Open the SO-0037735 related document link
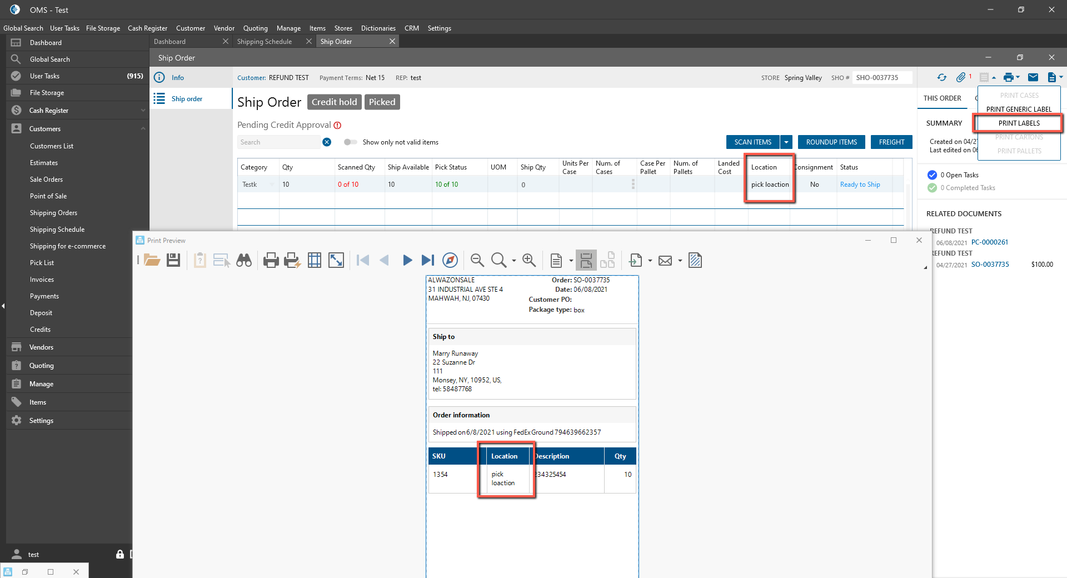 pyautogui.click(x=990, y=265)
